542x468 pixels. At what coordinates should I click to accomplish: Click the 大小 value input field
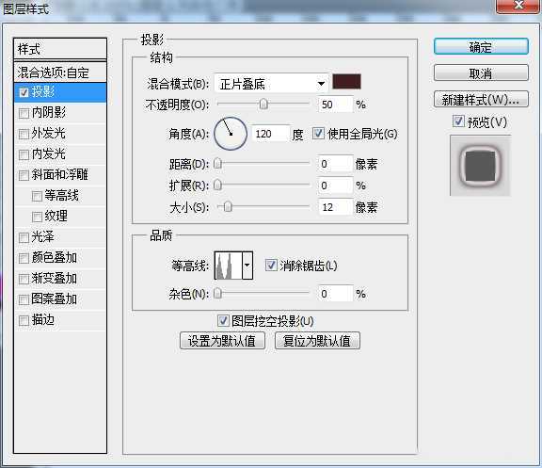click(335, 207)
